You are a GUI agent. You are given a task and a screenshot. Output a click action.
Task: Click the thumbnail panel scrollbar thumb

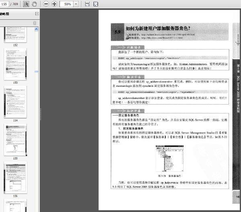pyautogui.click(x=36, y=72)
